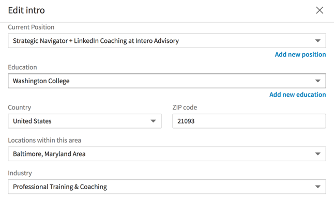Click the Add new education link
The width and height of the screenshot is (334, 201).
pos(298,95)
